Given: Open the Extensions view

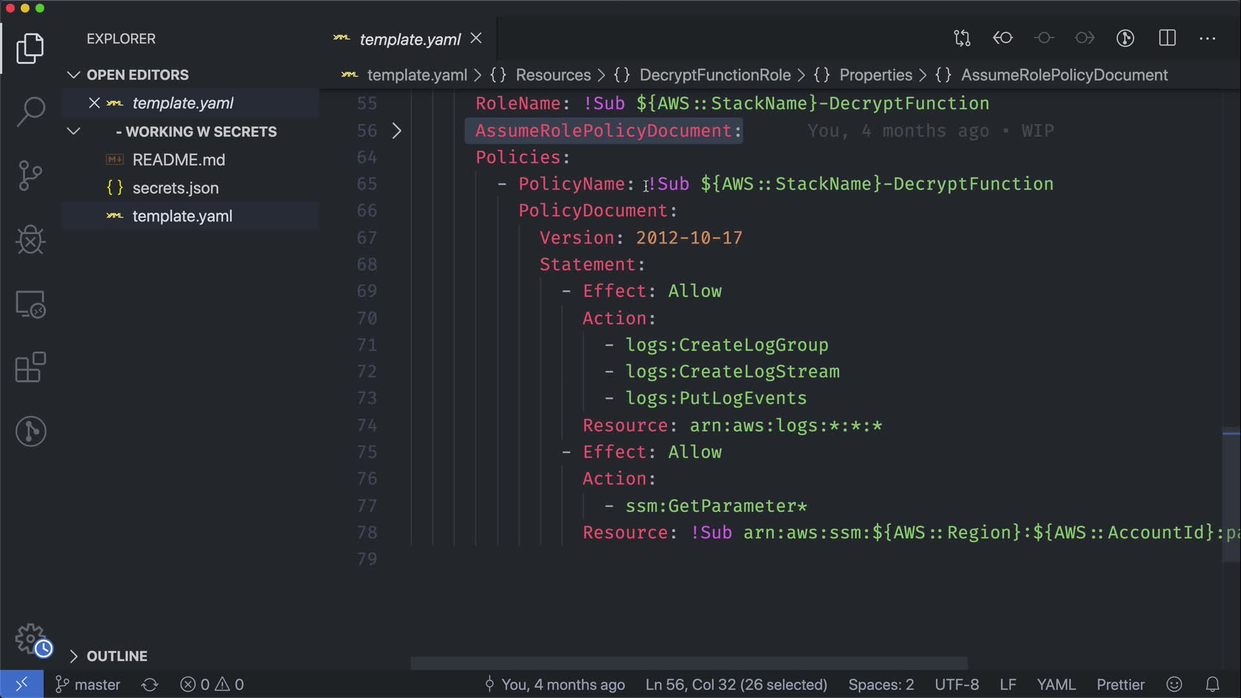Looking at the screenshot, I should (x=30, y=368).
